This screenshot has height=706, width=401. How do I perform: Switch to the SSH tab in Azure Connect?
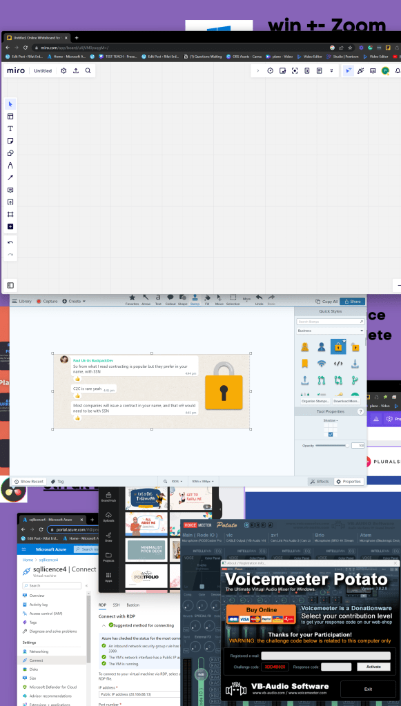(x=116, y=605)
